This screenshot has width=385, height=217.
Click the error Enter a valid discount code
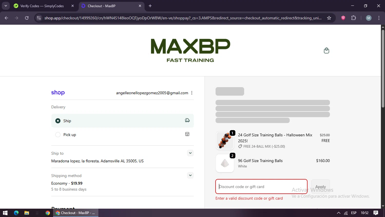pyautogui.click(x=249, y=198)
